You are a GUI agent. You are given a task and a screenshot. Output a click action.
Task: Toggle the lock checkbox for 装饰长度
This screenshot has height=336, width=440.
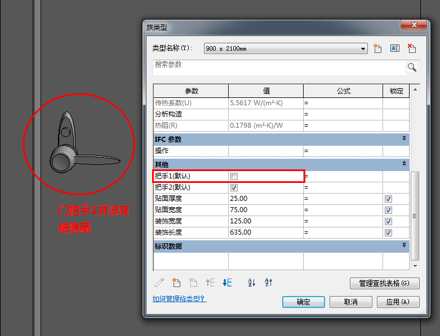click(x=388, y=232)
